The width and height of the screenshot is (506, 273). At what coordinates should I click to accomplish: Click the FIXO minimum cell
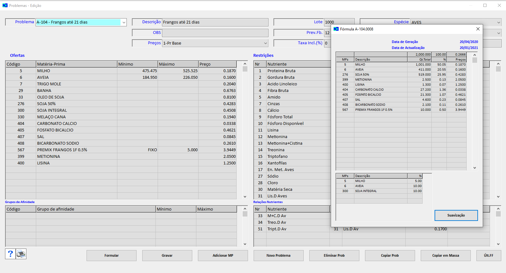point(138,150)
